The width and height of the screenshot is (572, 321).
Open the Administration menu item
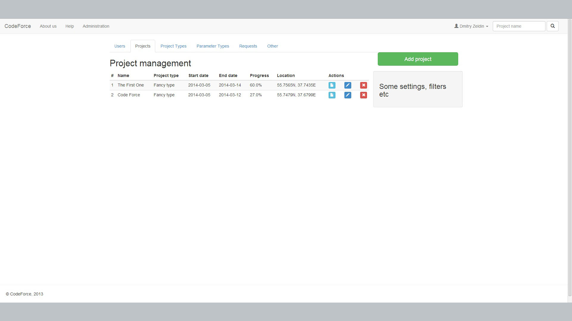(x=96, y=26)
